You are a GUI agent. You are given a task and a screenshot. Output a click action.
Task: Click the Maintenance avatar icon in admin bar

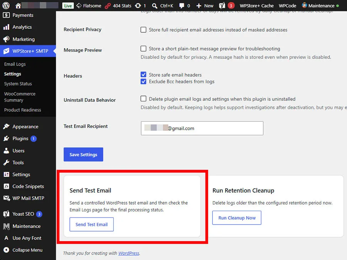pyautogui.click(x=305, y=5)
